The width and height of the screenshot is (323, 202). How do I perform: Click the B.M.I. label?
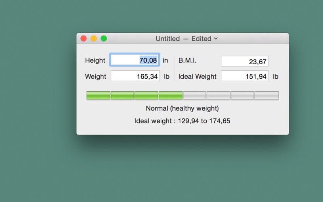click(x=187, y=60)
